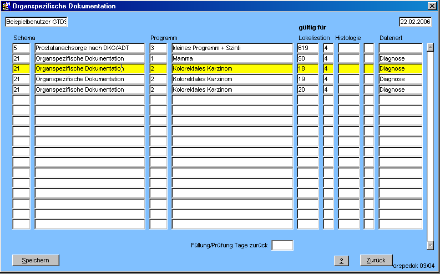Click the Füllung/Prüfung Tage zurück field
This screenshot has height=274, width=440.
point(282,245)
